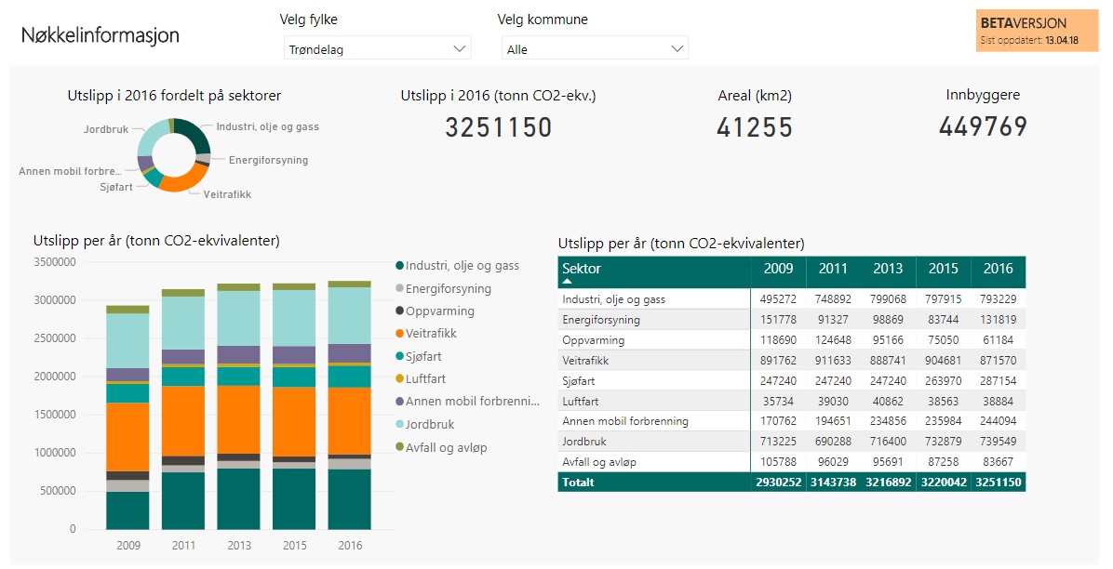Click the Totalt row label

tap(579, 483)
